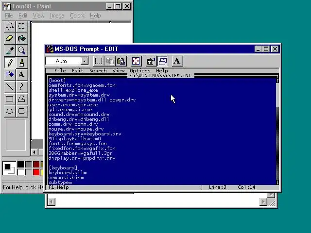311x233 pixels.
Task: Open the Help menu in EDIT
Action: click(x=162, y=71)
